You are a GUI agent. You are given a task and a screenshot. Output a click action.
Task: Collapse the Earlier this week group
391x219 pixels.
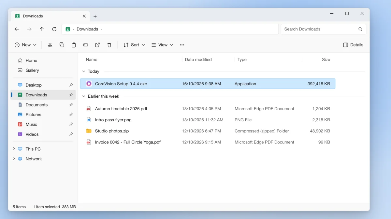coord(84,96)
